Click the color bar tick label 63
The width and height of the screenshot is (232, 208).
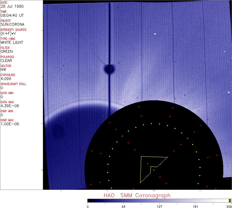tap(123, 207)
